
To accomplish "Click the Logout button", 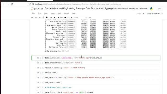I will coord(159,9).
